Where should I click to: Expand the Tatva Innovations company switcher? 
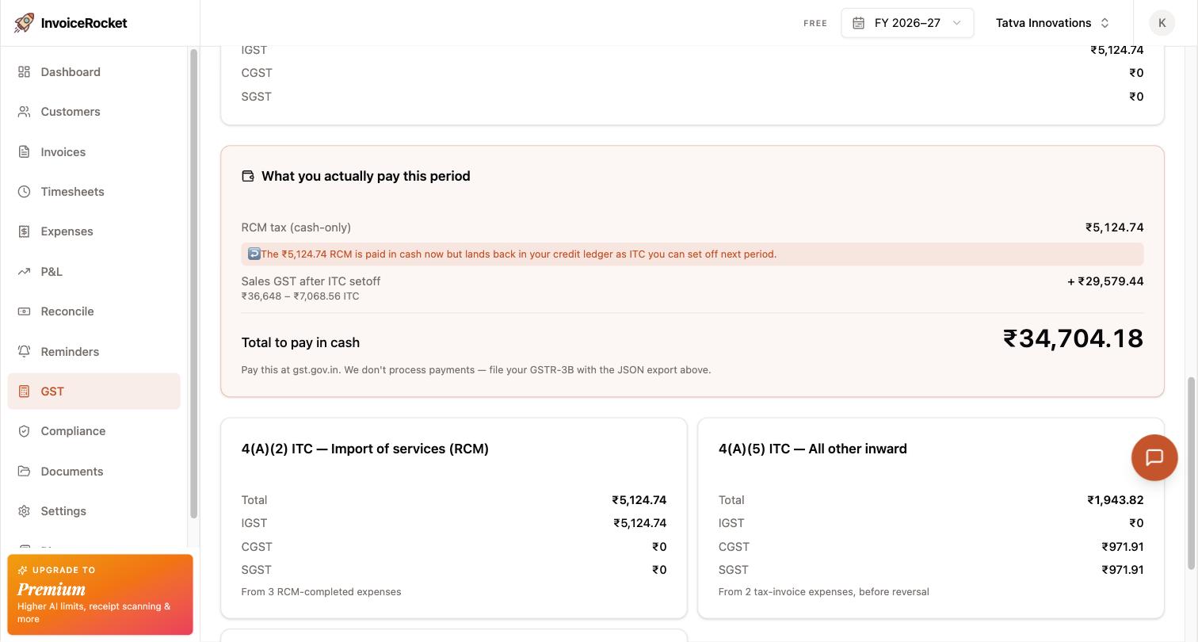1053,23
